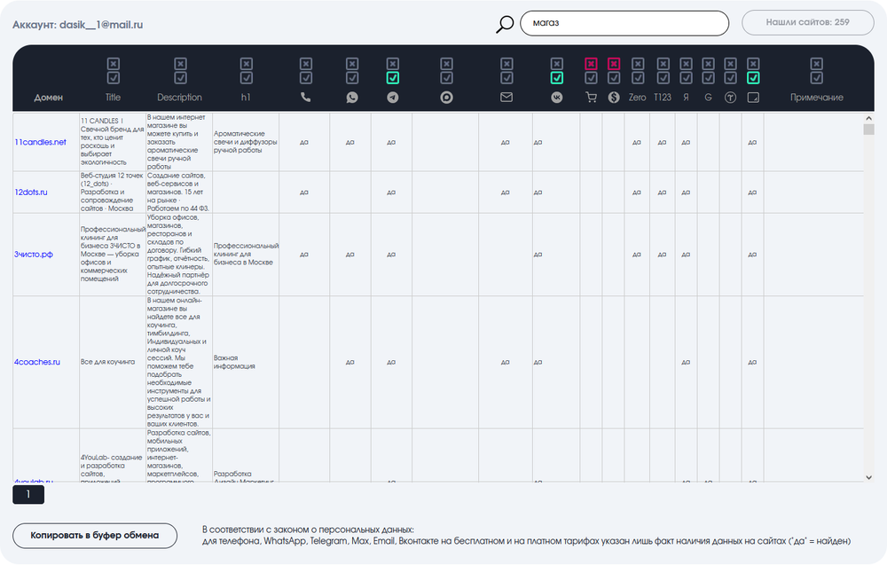Click the phone icon column header
887x573 pixels.
305,98
